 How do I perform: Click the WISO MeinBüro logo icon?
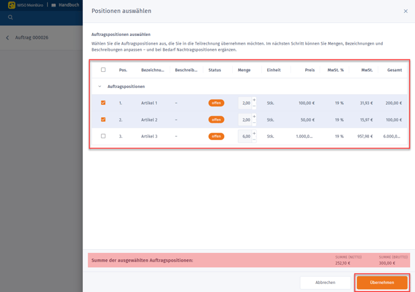click(x=11, y=5)
